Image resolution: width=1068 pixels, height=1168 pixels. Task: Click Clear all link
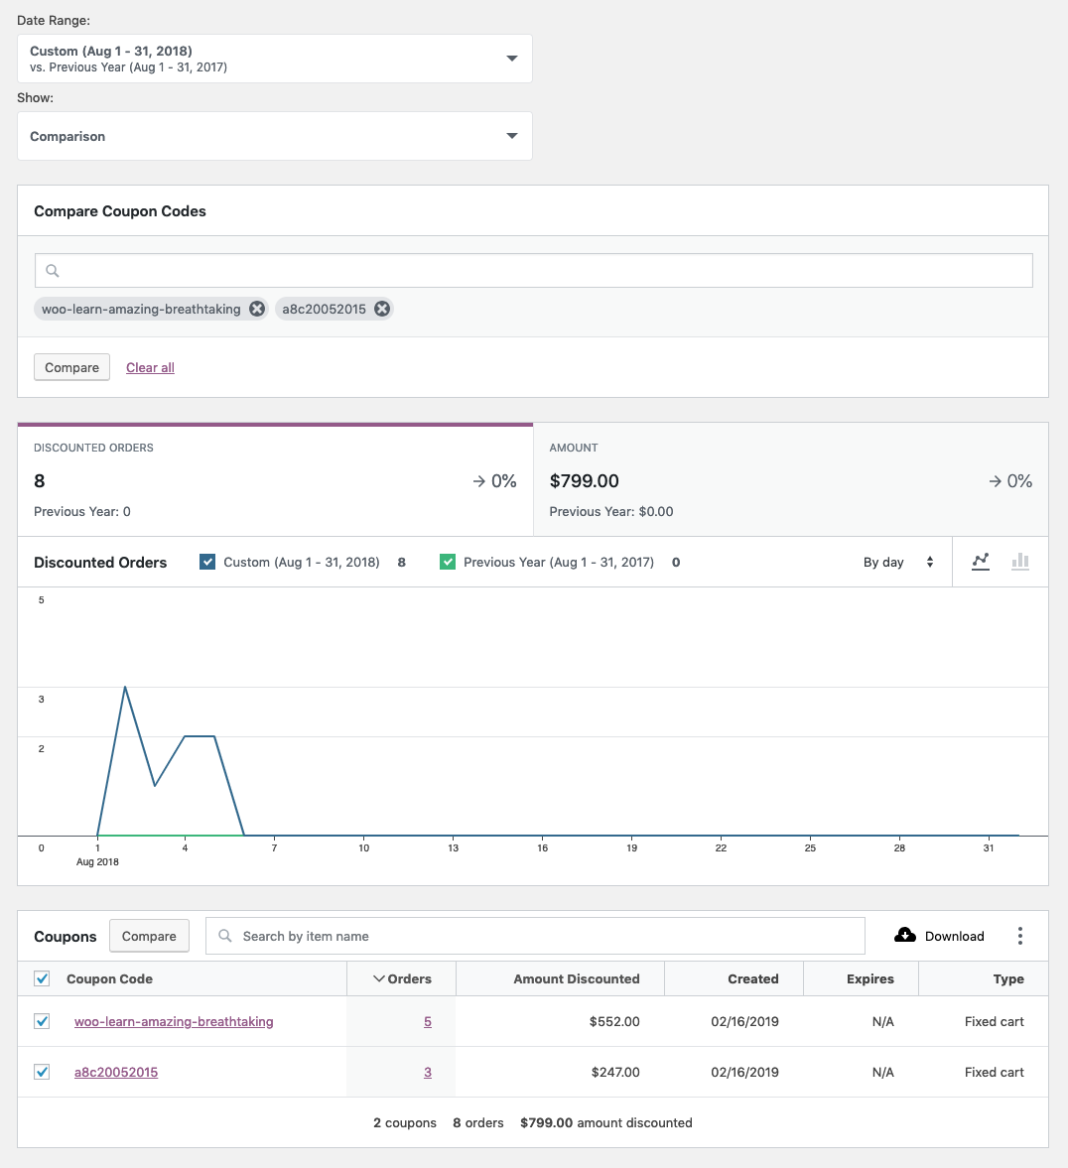[x=150, y=367]
